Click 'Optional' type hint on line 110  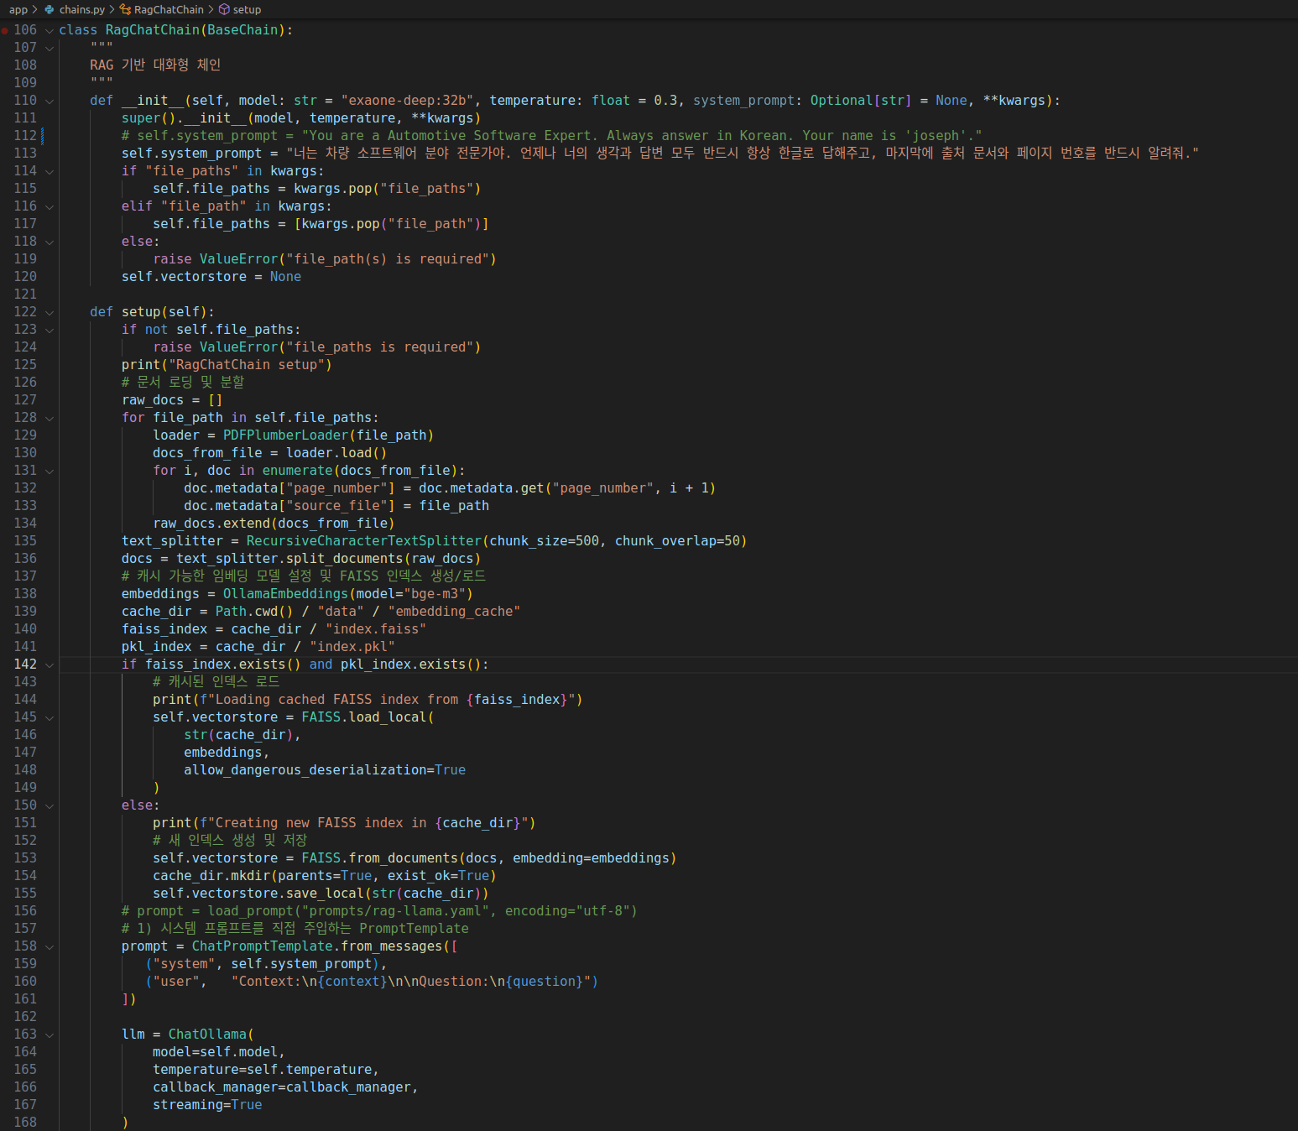coord(842,101)
